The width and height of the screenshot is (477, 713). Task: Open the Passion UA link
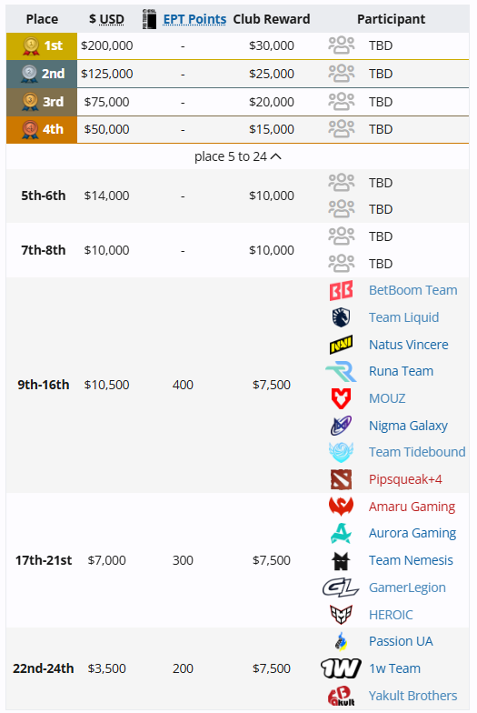pyautogui.click(x=401, y=641)
